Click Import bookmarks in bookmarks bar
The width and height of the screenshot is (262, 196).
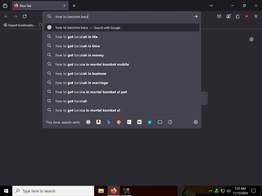(x=19, y=25)
